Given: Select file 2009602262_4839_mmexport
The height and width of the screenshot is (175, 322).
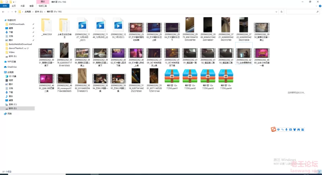Looking at the screenshot, I should click(x=64, y=83).
